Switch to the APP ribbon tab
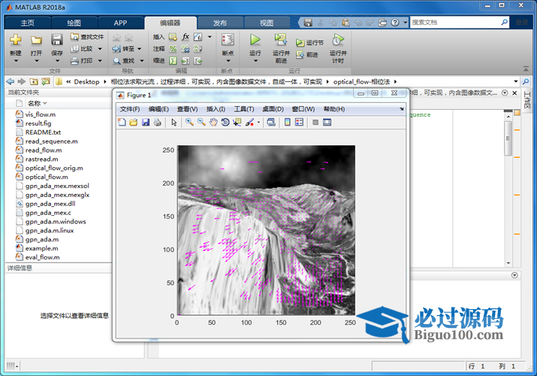This screenshot has width=537, height=376. click(120, 23)
